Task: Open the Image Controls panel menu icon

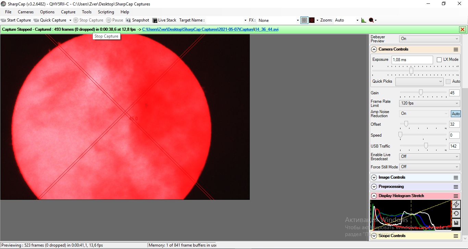Action: pos(456,178)
